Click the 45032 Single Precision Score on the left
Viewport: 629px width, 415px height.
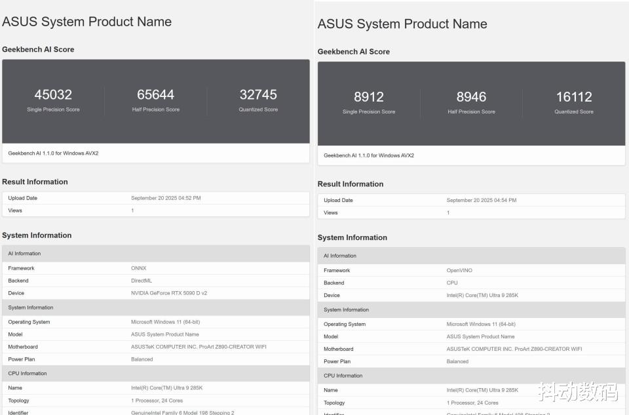pos(53,95)
